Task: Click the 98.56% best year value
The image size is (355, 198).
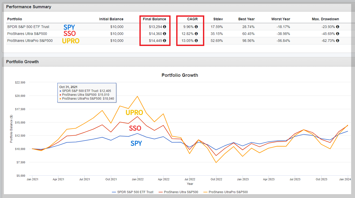Action: (x=249, y=41)
